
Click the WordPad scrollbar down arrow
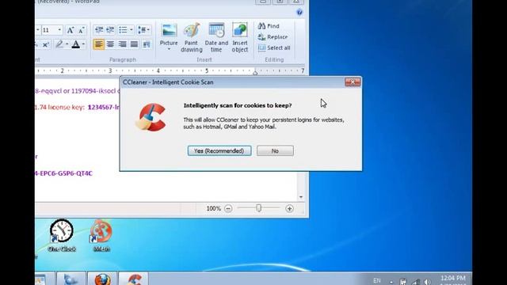pos(301,197)
